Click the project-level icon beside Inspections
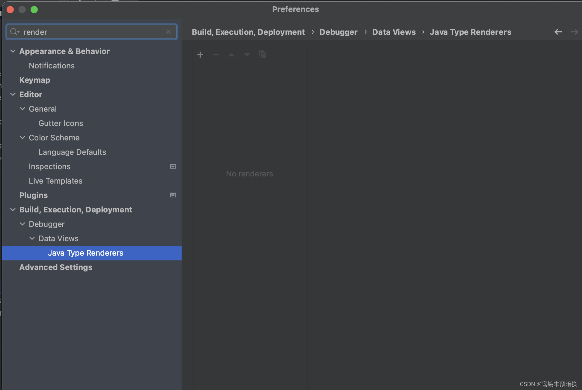Screen dimensions: 582x390 [173, 166]
